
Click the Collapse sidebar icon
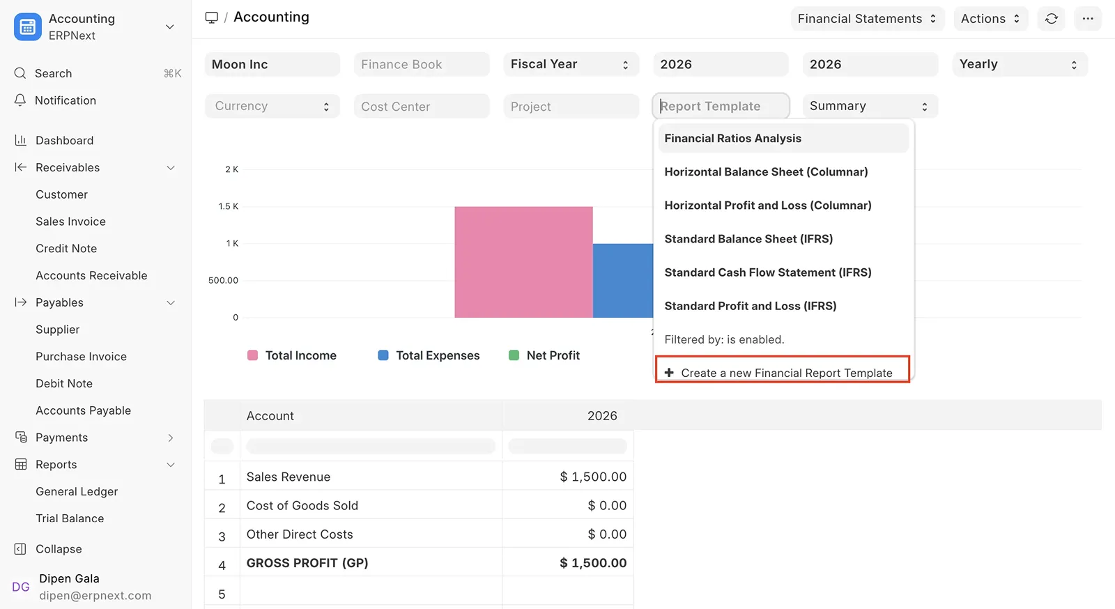(x=21, y=549)
